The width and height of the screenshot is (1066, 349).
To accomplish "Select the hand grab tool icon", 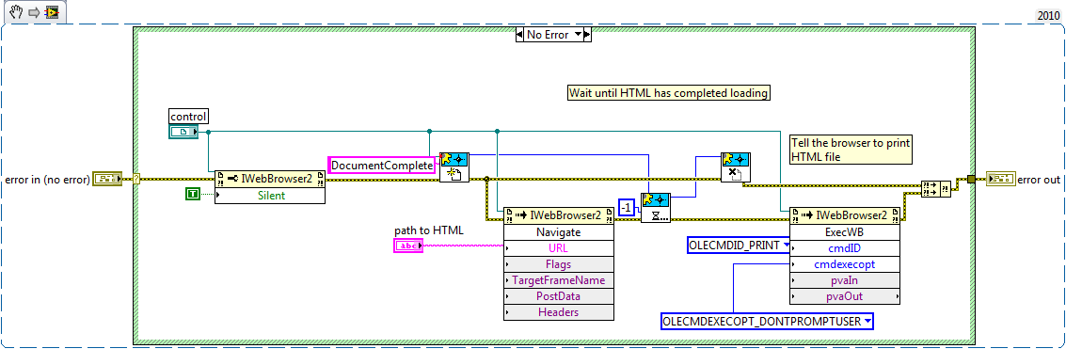I will tap(17, 11).
